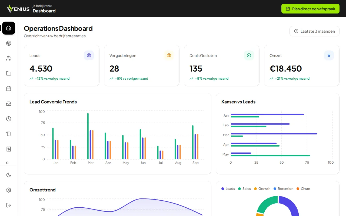Click the calendar icon in the afspraak button
This screenshot has height=216, width=346.
(x=288, y=9)
